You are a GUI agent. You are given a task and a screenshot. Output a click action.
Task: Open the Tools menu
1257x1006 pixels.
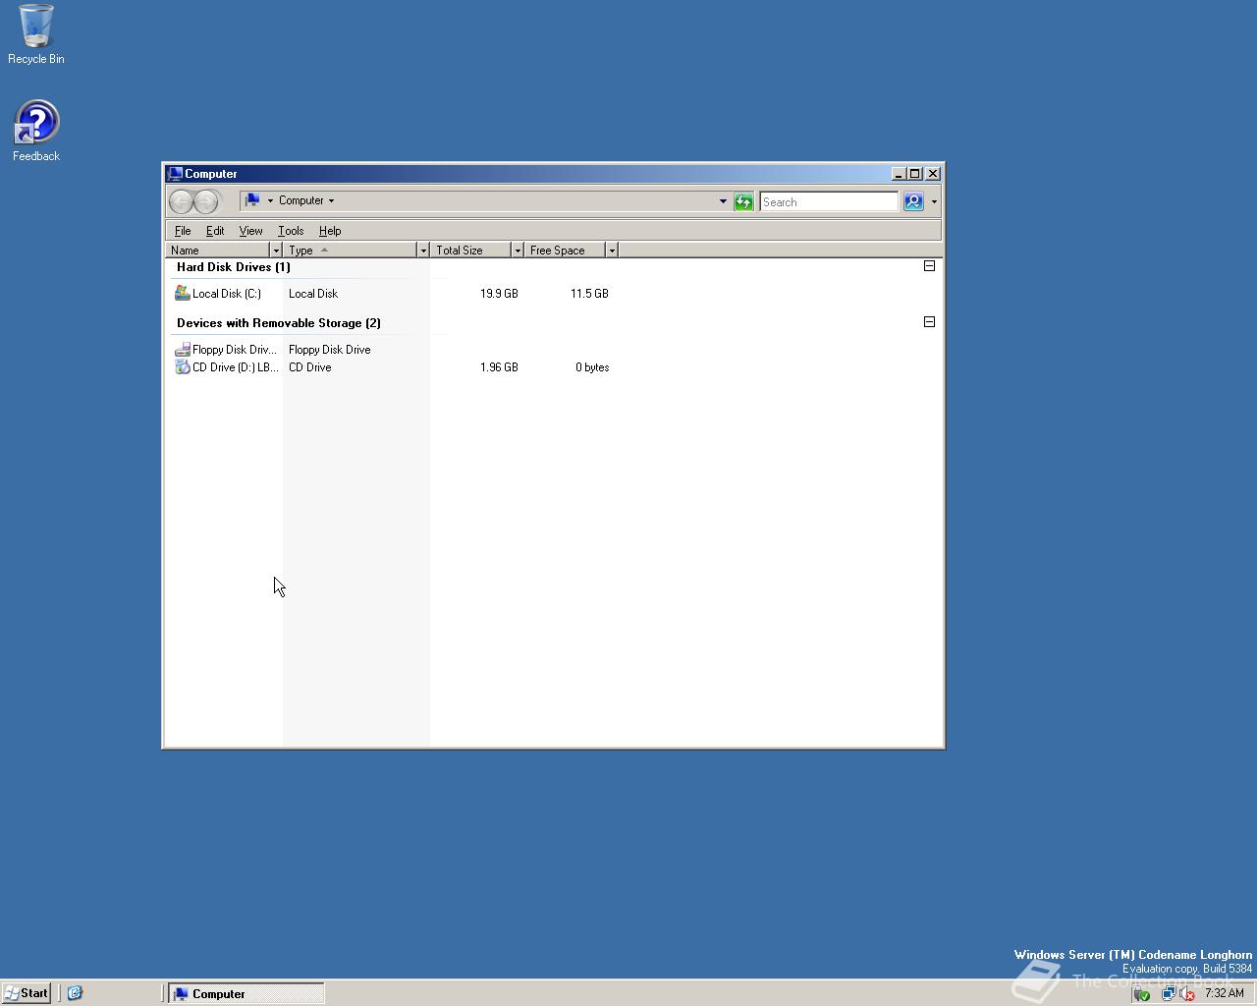pos(291,231)
